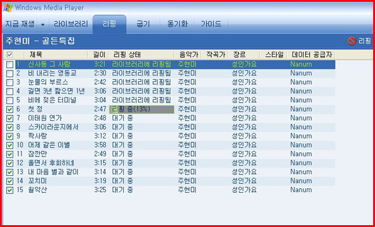Select the track title 첫 정
Screen dimensions: 375x227
click(x=35, y=109)
